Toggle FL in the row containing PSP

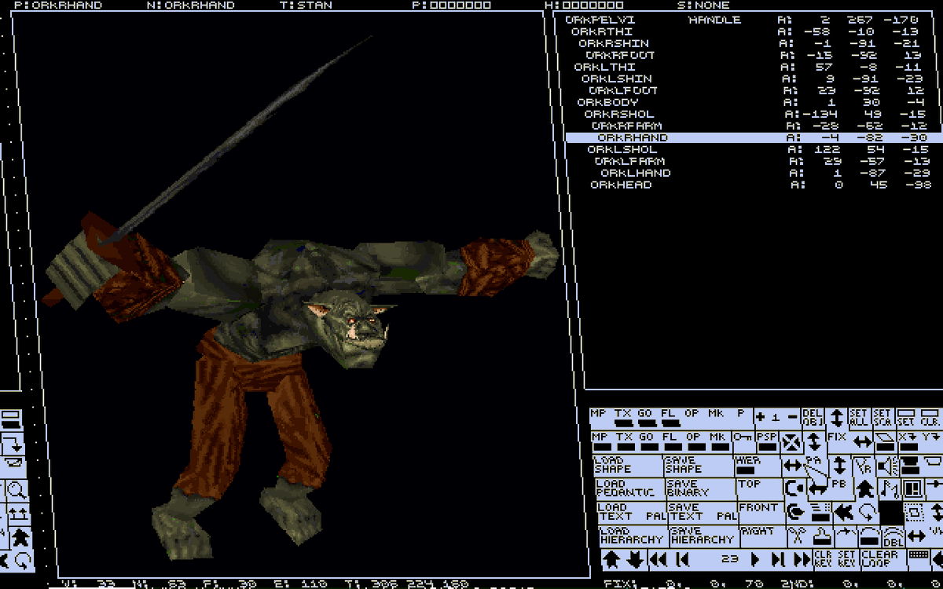pos(673,441)
